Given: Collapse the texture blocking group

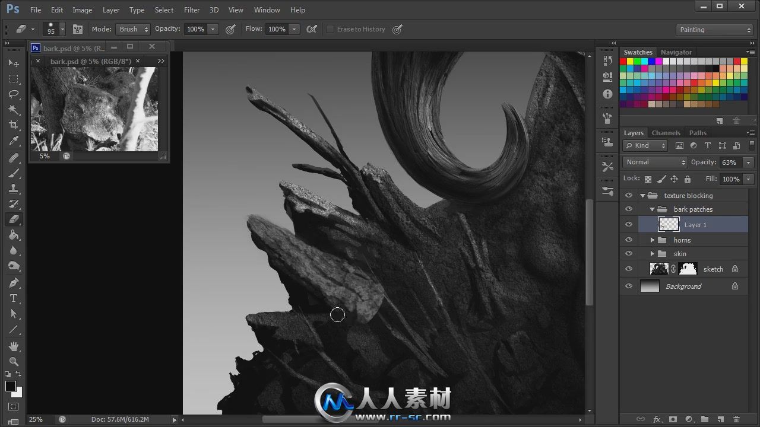Looking at the screenshot, I should (642, 196).
